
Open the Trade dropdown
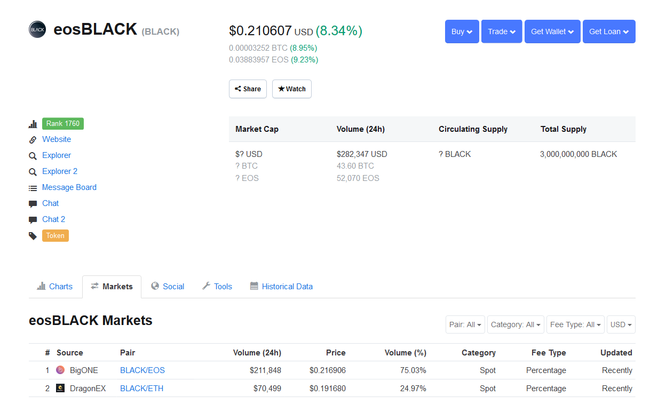pyautogui.click(x=502, y=31)
